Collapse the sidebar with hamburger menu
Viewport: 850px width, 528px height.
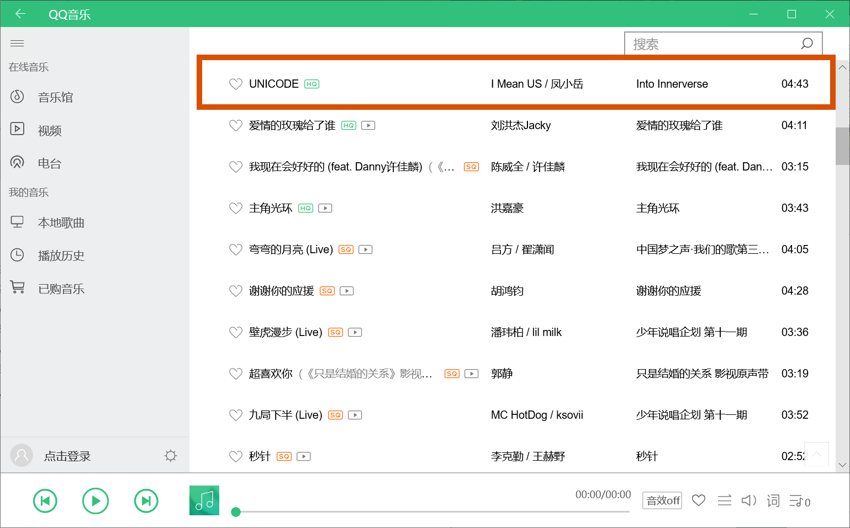[17, 43]
